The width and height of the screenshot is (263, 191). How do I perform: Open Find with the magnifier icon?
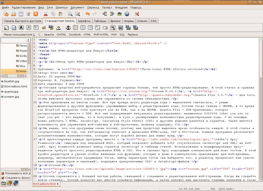pos(70,14)
